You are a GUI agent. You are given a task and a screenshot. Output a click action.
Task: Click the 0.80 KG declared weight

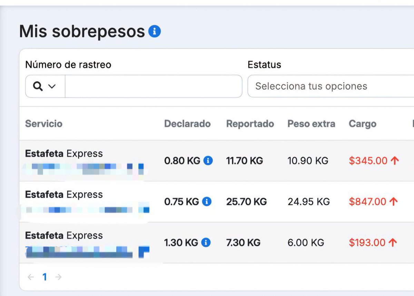182,160
